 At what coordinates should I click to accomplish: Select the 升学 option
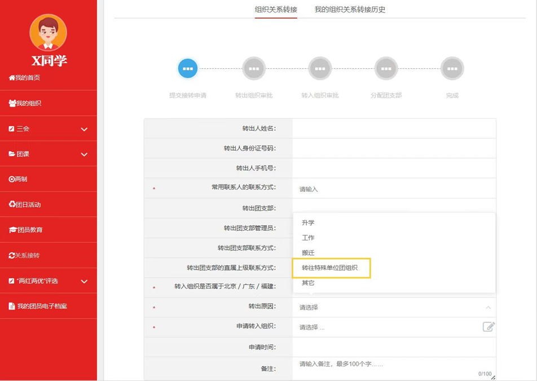point(309,222)
